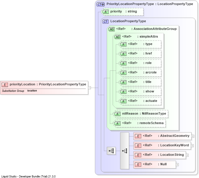This screenshot has width=199, height=178.
Task: Select the remoteSchema reference text
Action: pyautogui.click(x=143, y=123)
